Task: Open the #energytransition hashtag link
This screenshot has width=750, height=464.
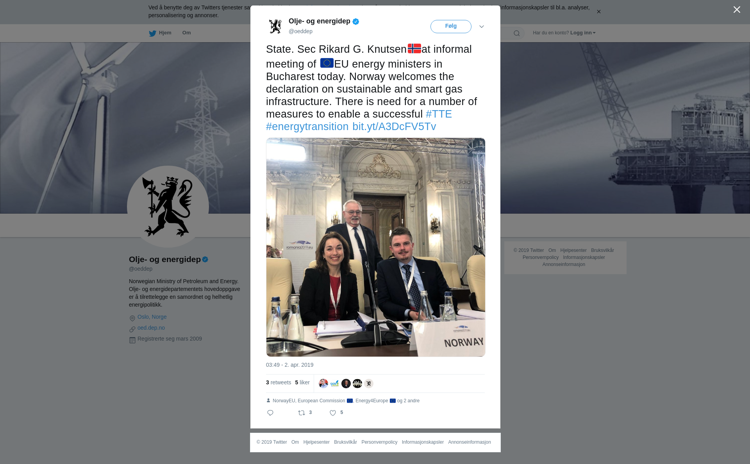Action: [307, 127]
